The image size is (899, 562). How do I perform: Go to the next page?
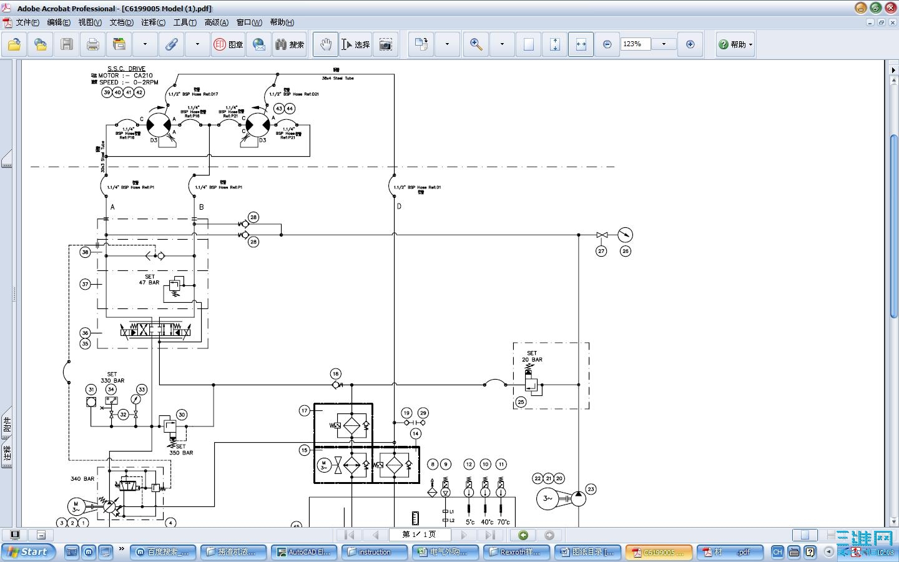click(463, 535)
